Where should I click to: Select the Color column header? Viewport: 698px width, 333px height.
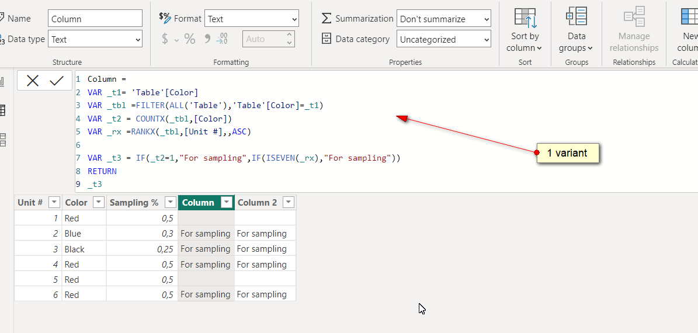(x=76, y=203)
